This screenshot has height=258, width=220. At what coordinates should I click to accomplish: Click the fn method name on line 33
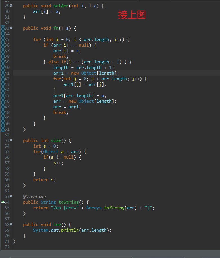pyautogui.click(x=56, y=28)
